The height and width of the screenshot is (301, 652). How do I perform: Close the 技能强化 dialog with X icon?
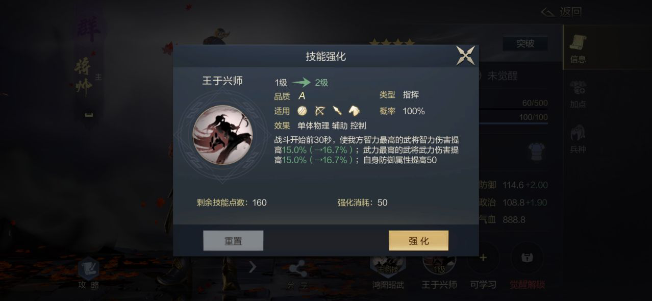point(465,56)
